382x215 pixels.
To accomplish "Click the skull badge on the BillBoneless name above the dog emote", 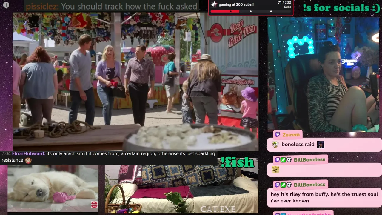I will click(289, 160).
